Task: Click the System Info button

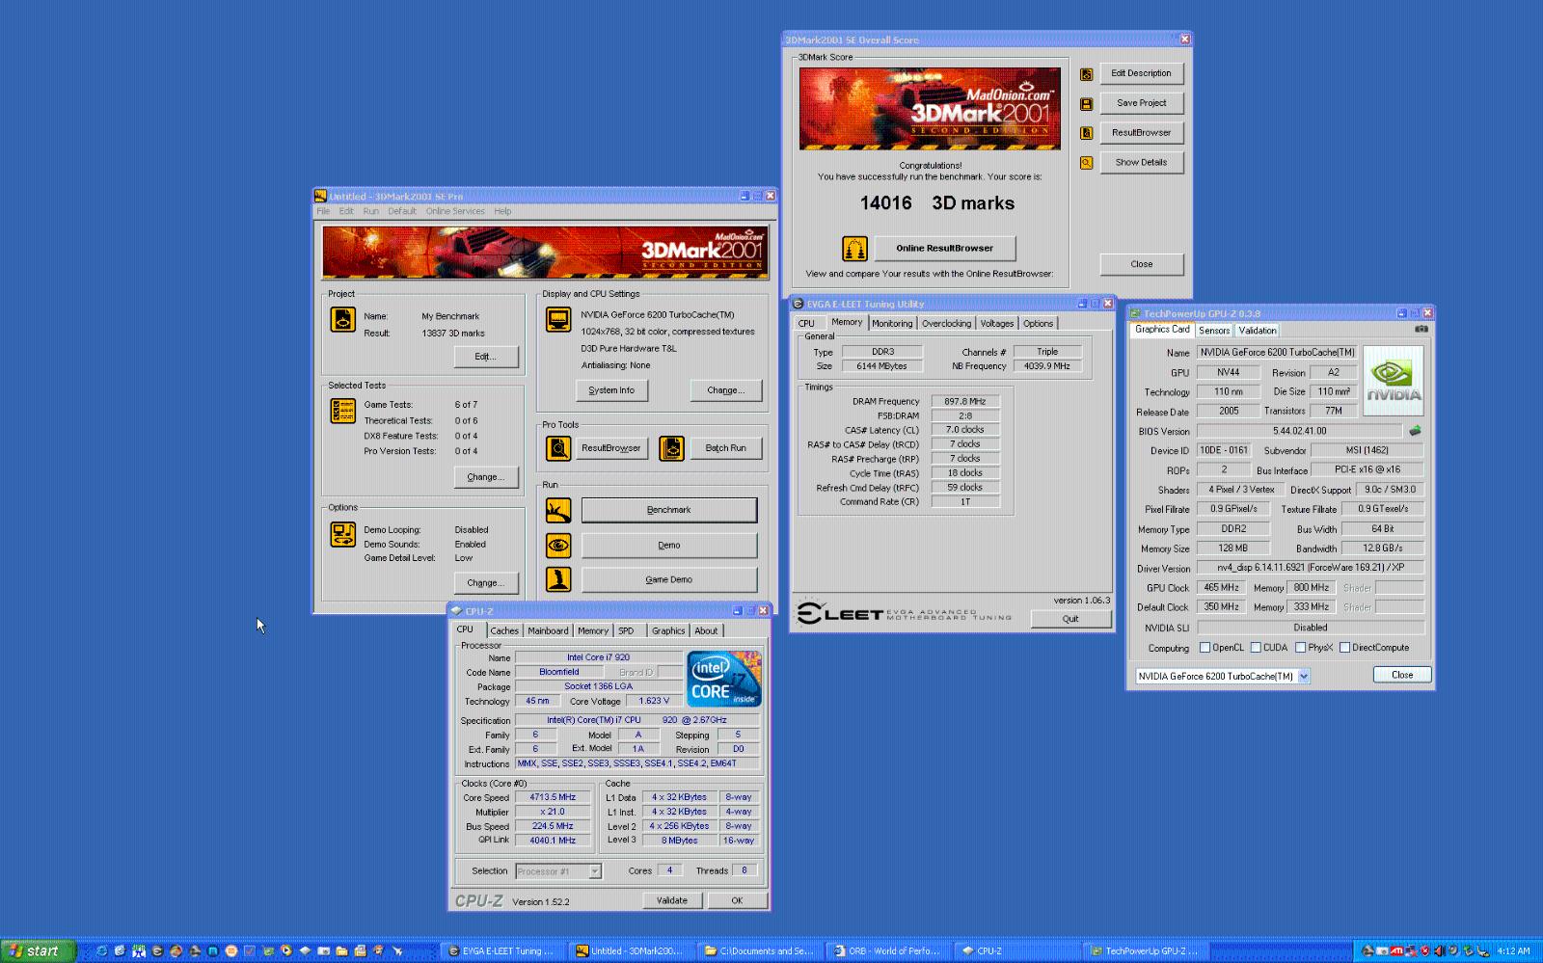Action: (x=611, y=390)
